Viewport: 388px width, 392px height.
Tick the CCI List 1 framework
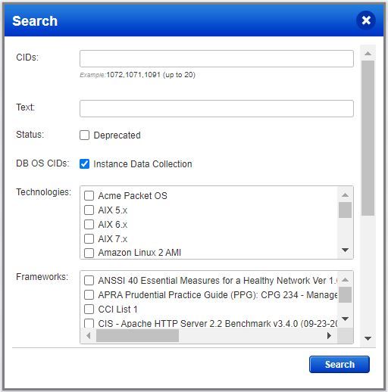click(x=89, y=309)
